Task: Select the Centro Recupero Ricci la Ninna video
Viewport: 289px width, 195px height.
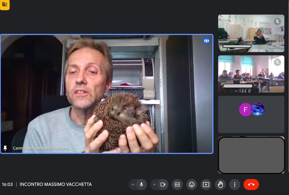Action: point(106,94)
